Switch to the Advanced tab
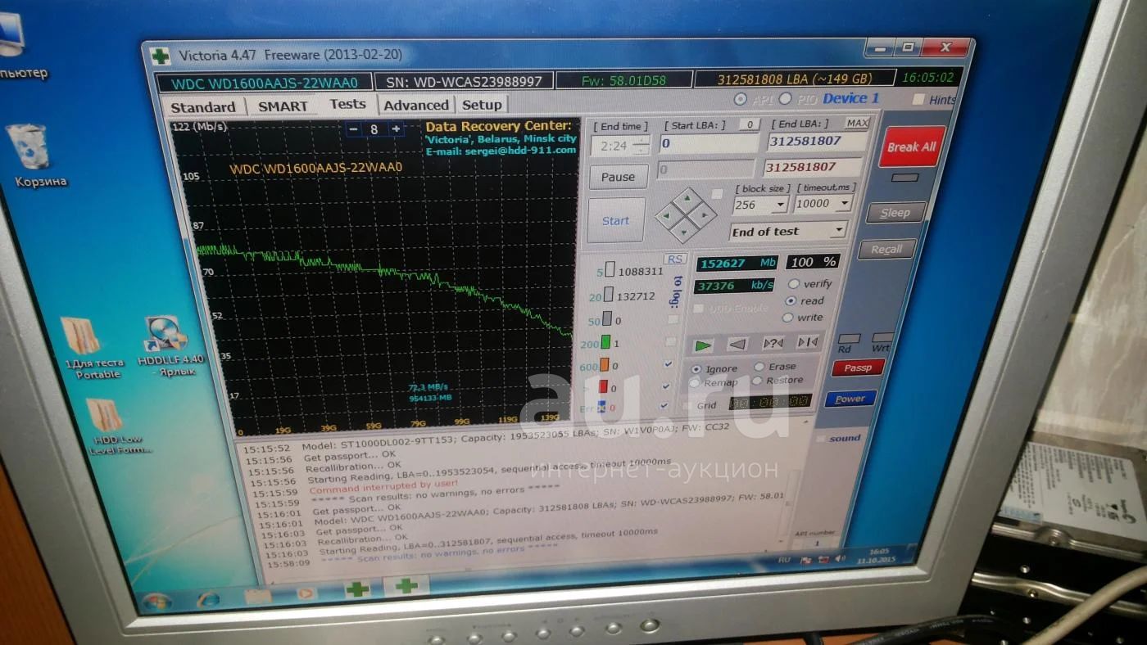This screenshot has width=1147, height=645. (415, 105)
